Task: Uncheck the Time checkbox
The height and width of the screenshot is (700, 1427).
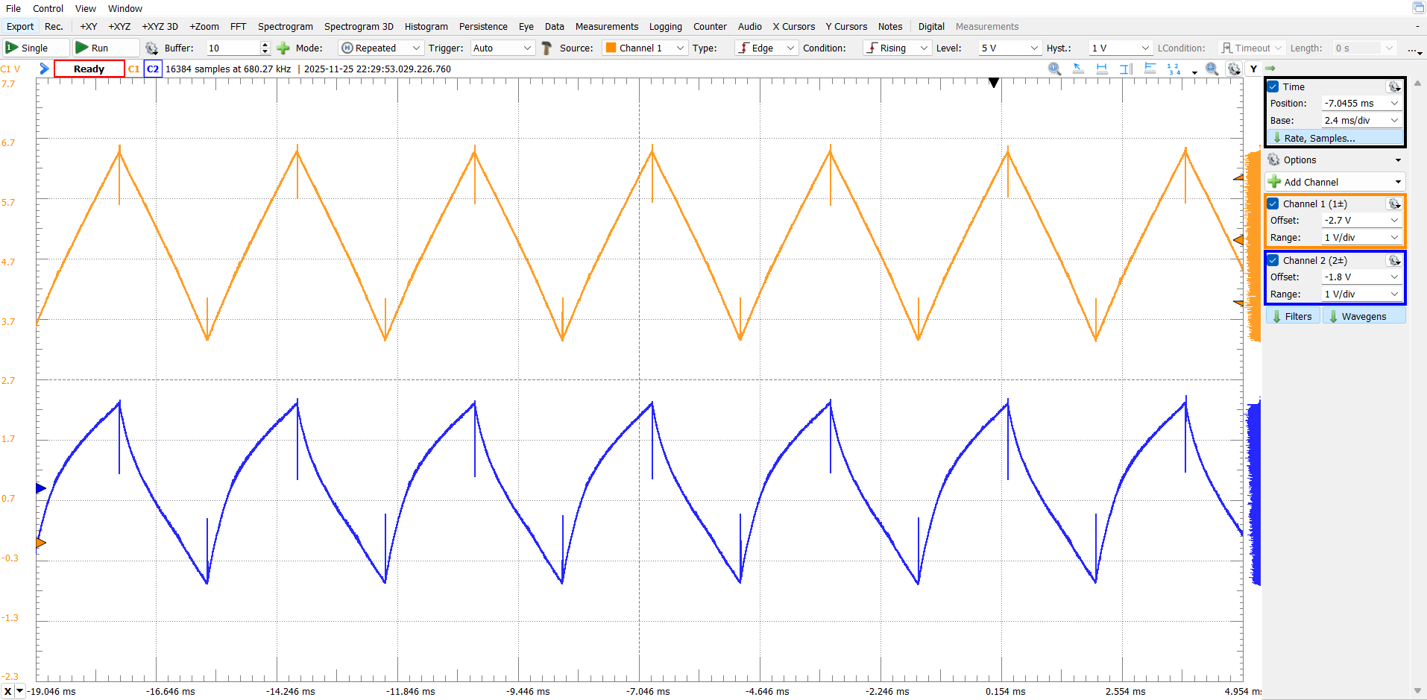Action: coord(1273,86)
